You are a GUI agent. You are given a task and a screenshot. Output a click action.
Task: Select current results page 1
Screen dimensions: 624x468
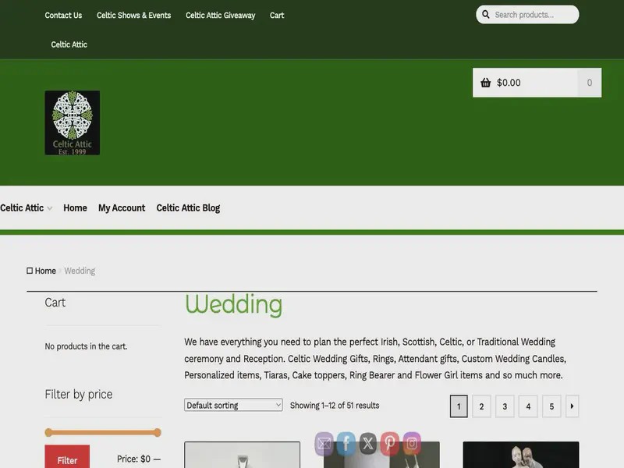(x=459, y=406)
